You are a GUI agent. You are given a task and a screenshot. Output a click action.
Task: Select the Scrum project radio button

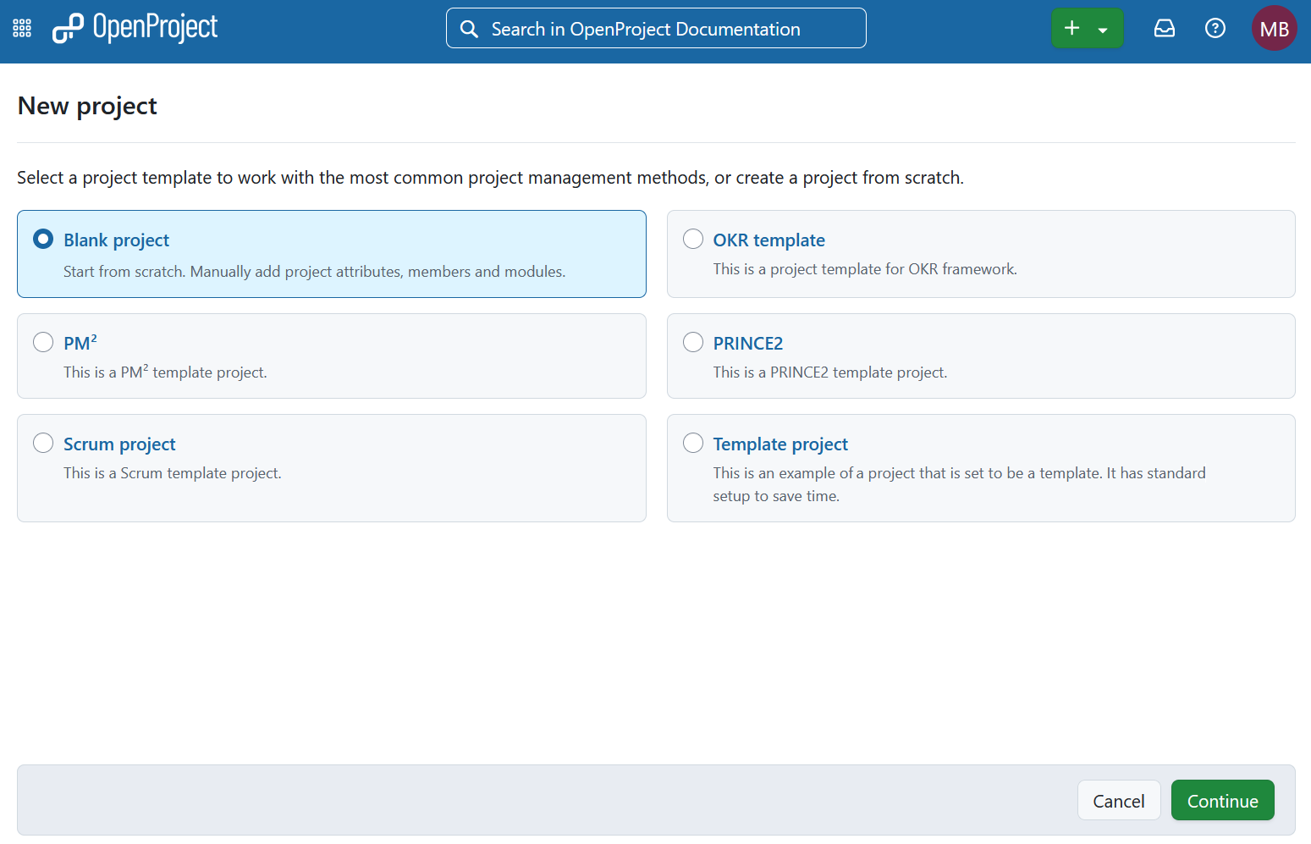pyautogui.click(x=43, y=443)
